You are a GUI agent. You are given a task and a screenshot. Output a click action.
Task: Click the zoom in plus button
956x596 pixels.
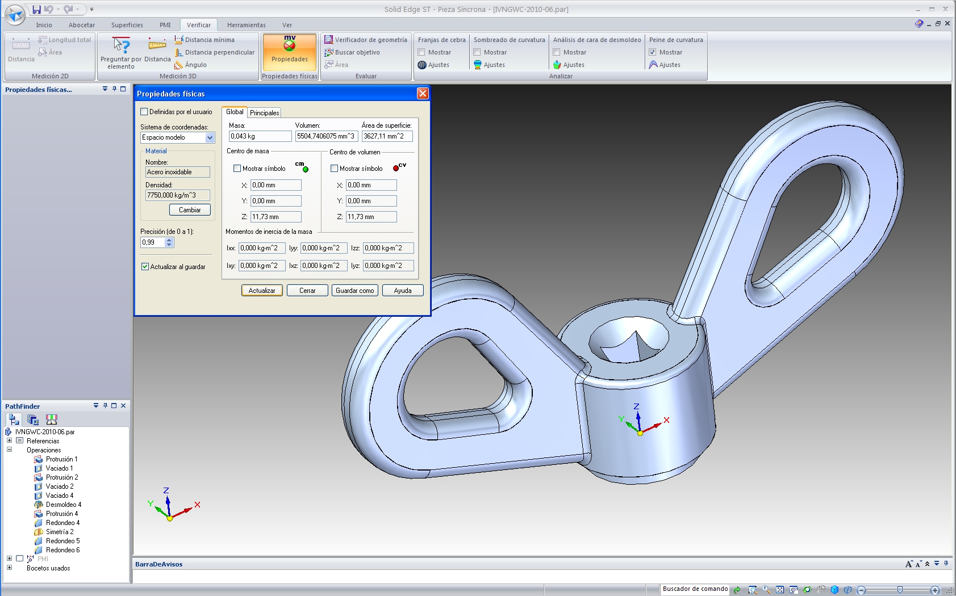935,590
